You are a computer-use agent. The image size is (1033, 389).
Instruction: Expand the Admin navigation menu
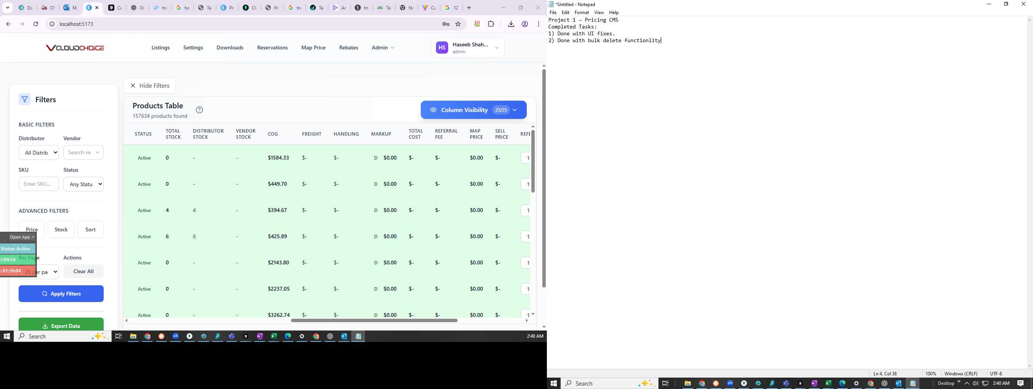pyautogui.click(x=382, y=48)
